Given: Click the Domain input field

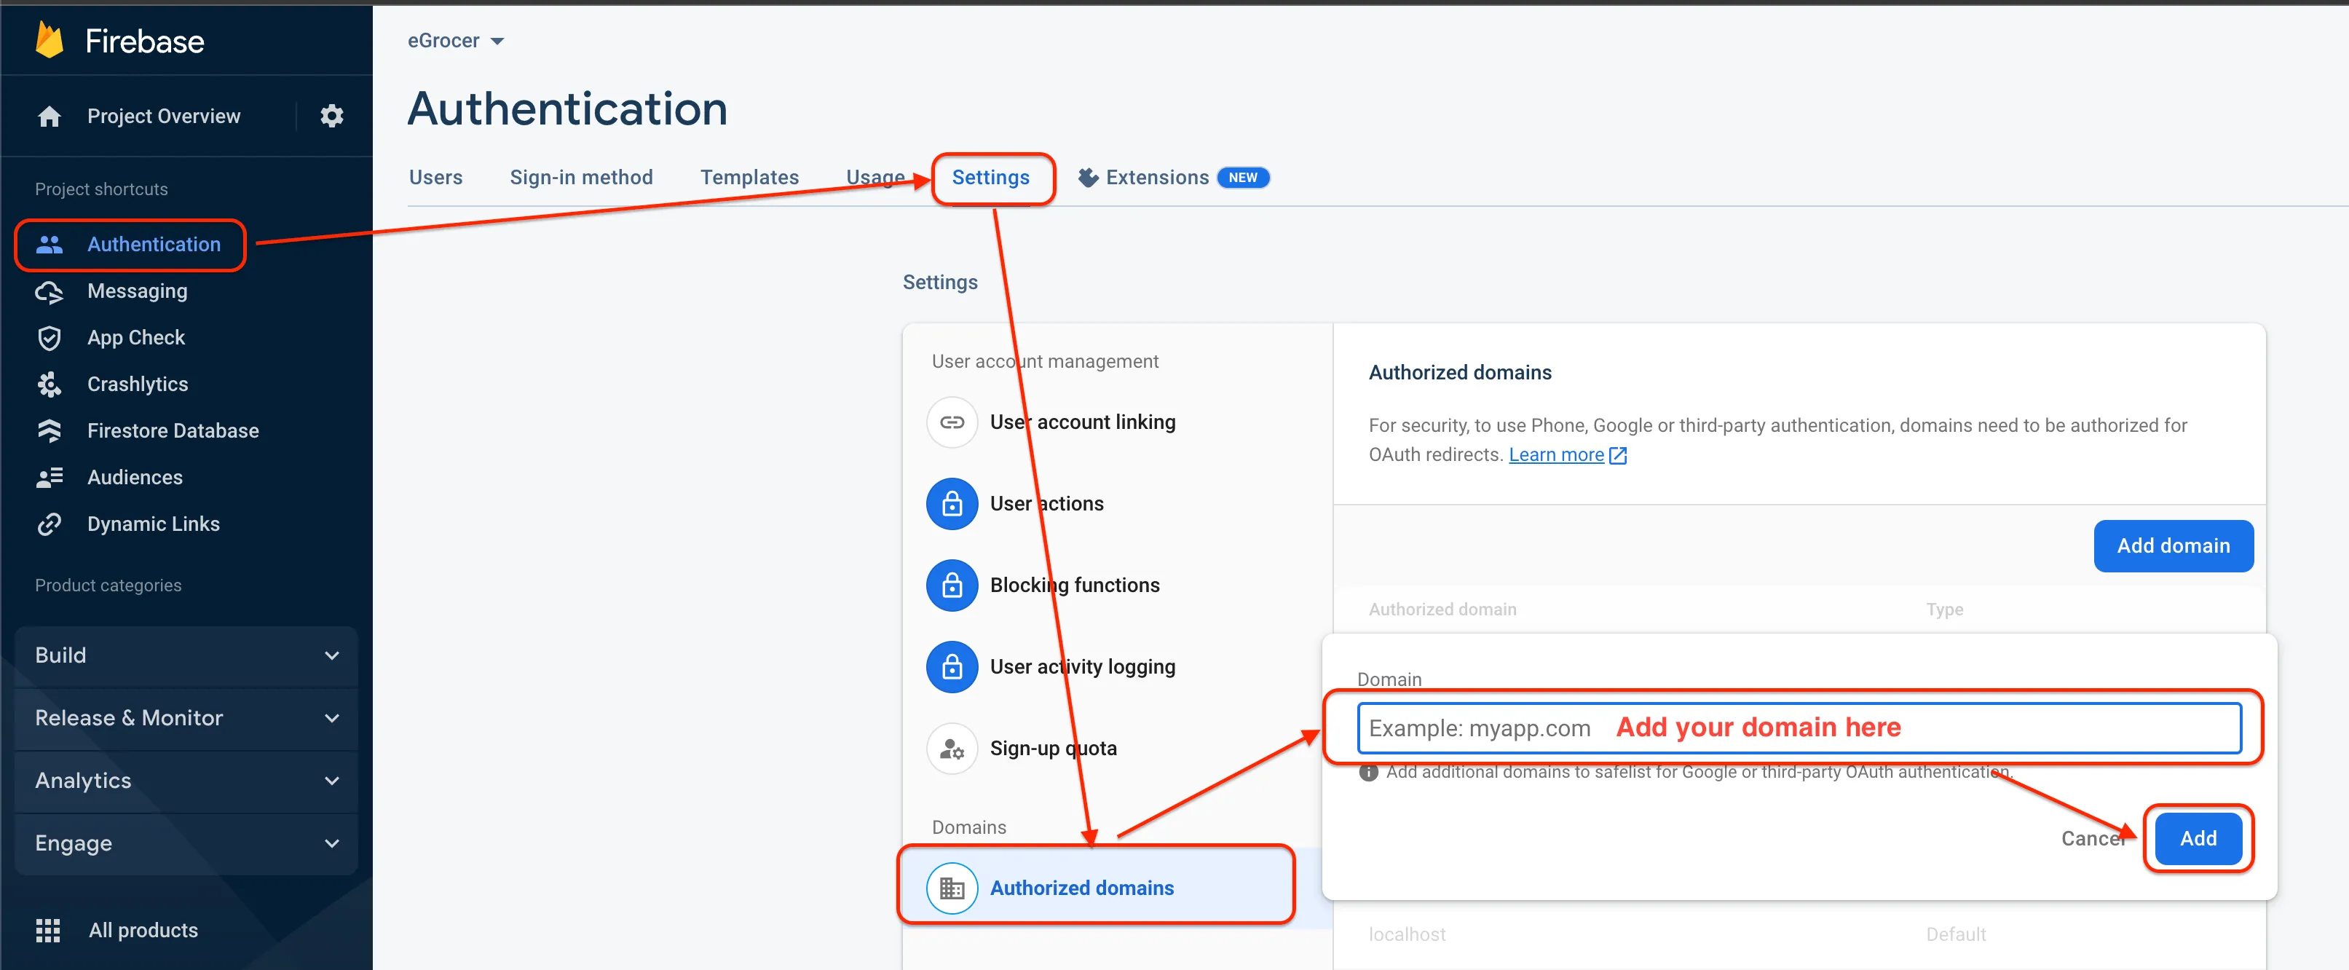Looking at the screenshot, I should (1799, 727).
